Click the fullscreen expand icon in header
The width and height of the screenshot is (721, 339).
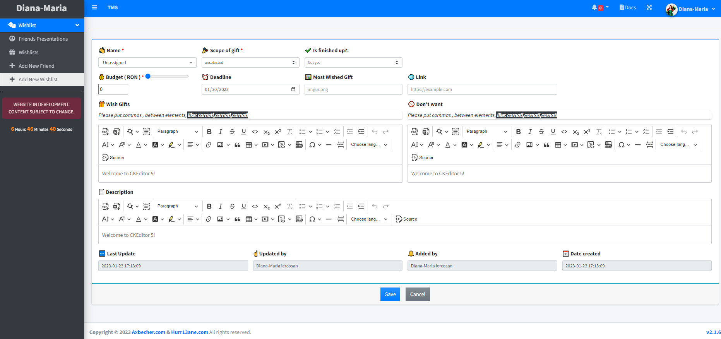pos(649,8)
